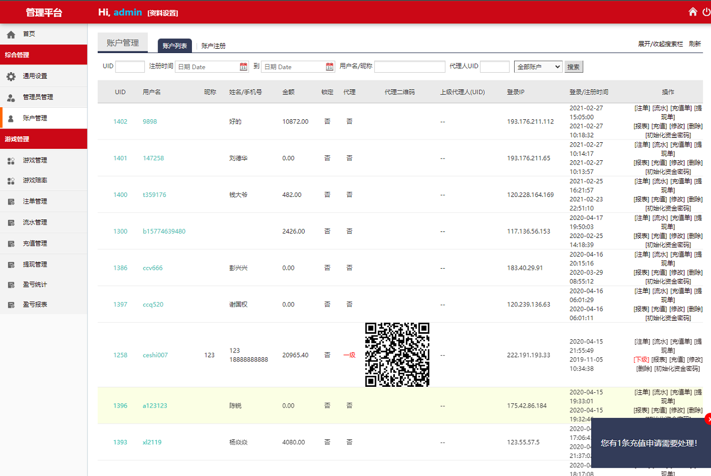Select the 账户列表 tab
Viewport: 711px width, 476px height.
[174, 46]
